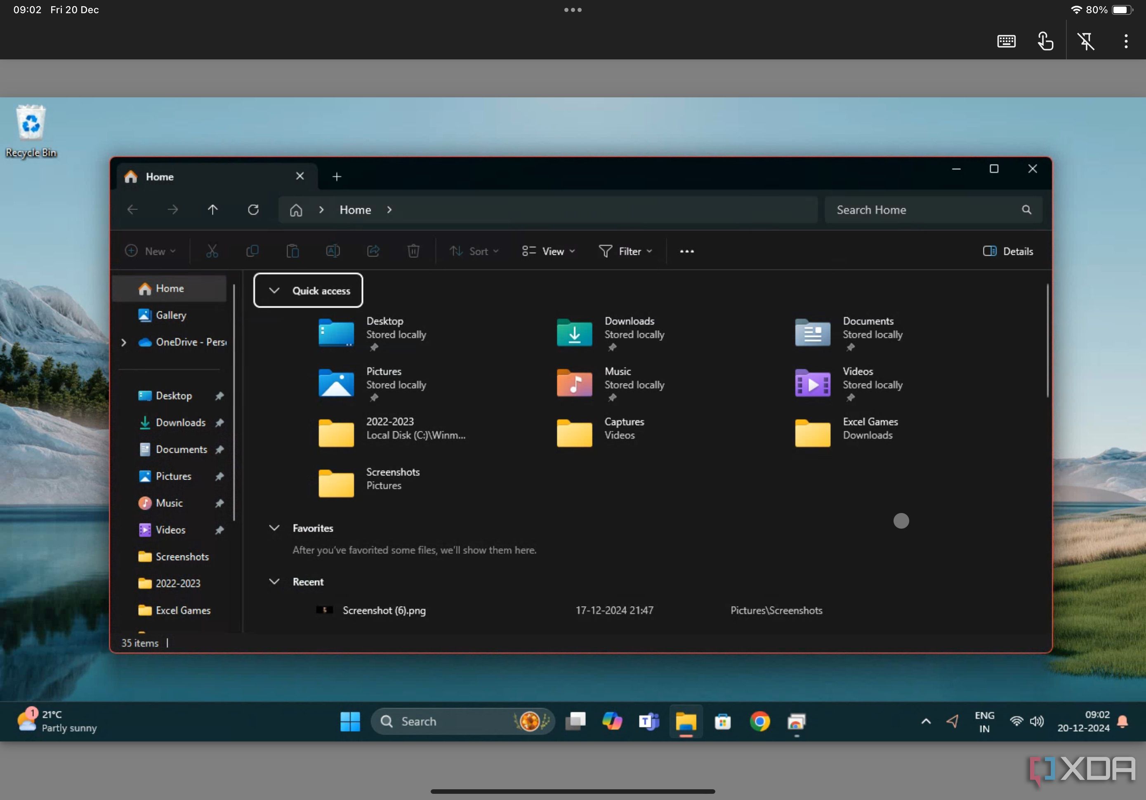Collapse the Favorites section
This screenshot has height=800, width=1146.
coord(274,527)
